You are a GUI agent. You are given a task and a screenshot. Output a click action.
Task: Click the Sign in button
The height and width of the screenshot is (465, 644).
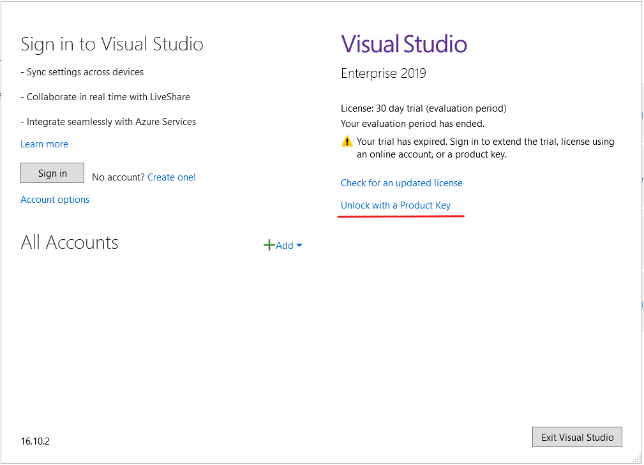(x=52, y=173)
